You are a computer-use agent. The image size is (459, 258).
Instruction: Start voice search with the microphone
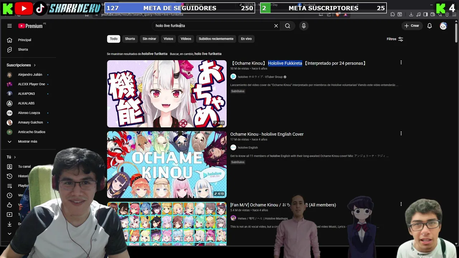coord(304,26)
